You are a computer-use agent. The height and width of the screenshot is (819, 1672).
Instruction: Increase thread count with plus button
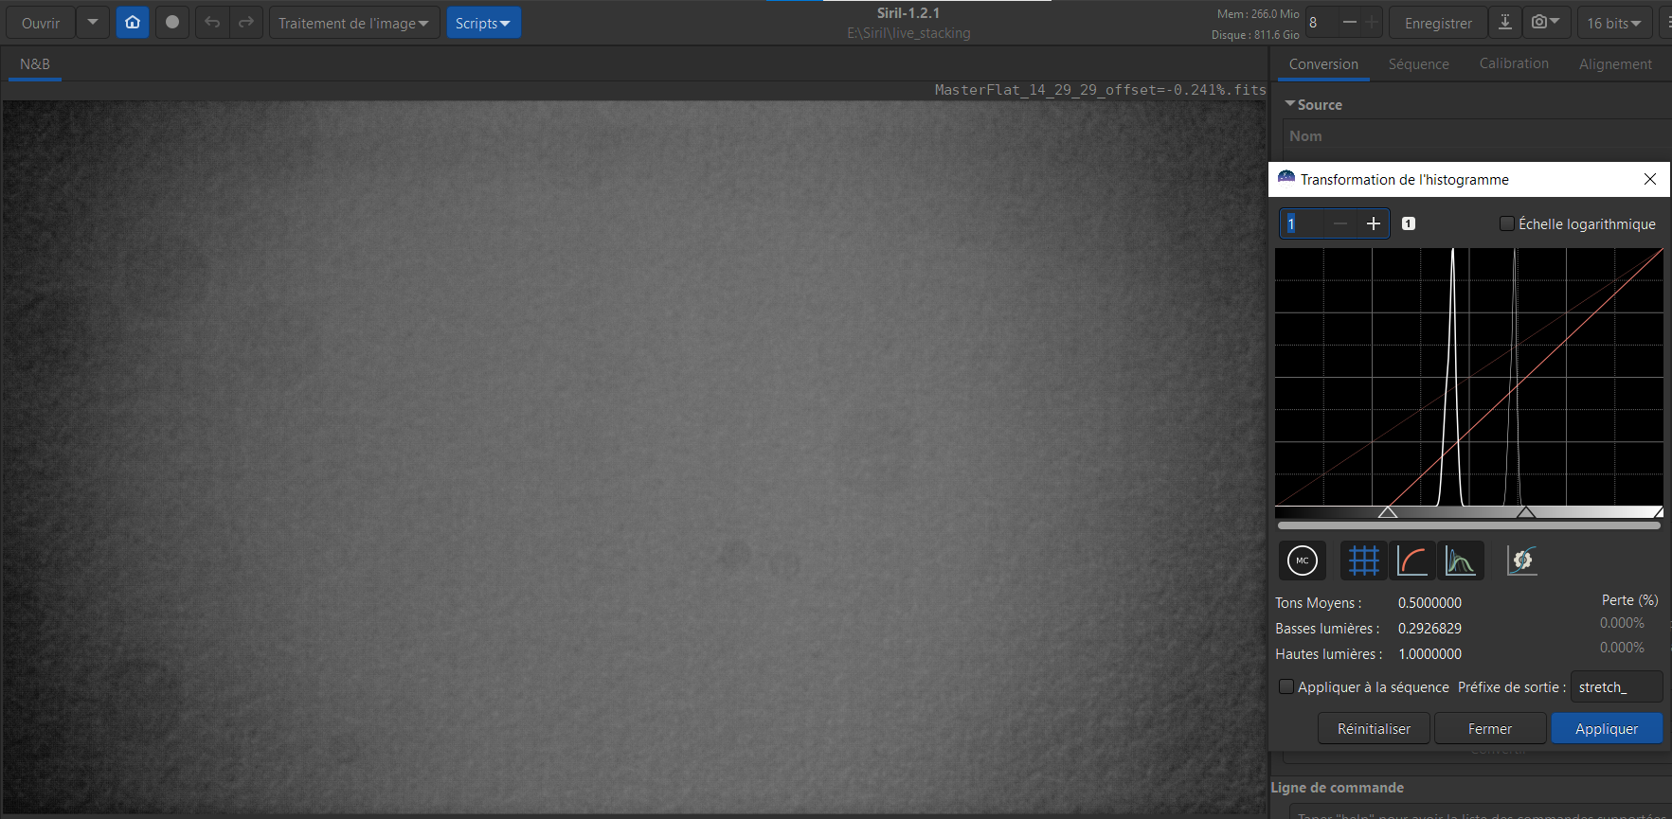click(x=1372, y=23)
